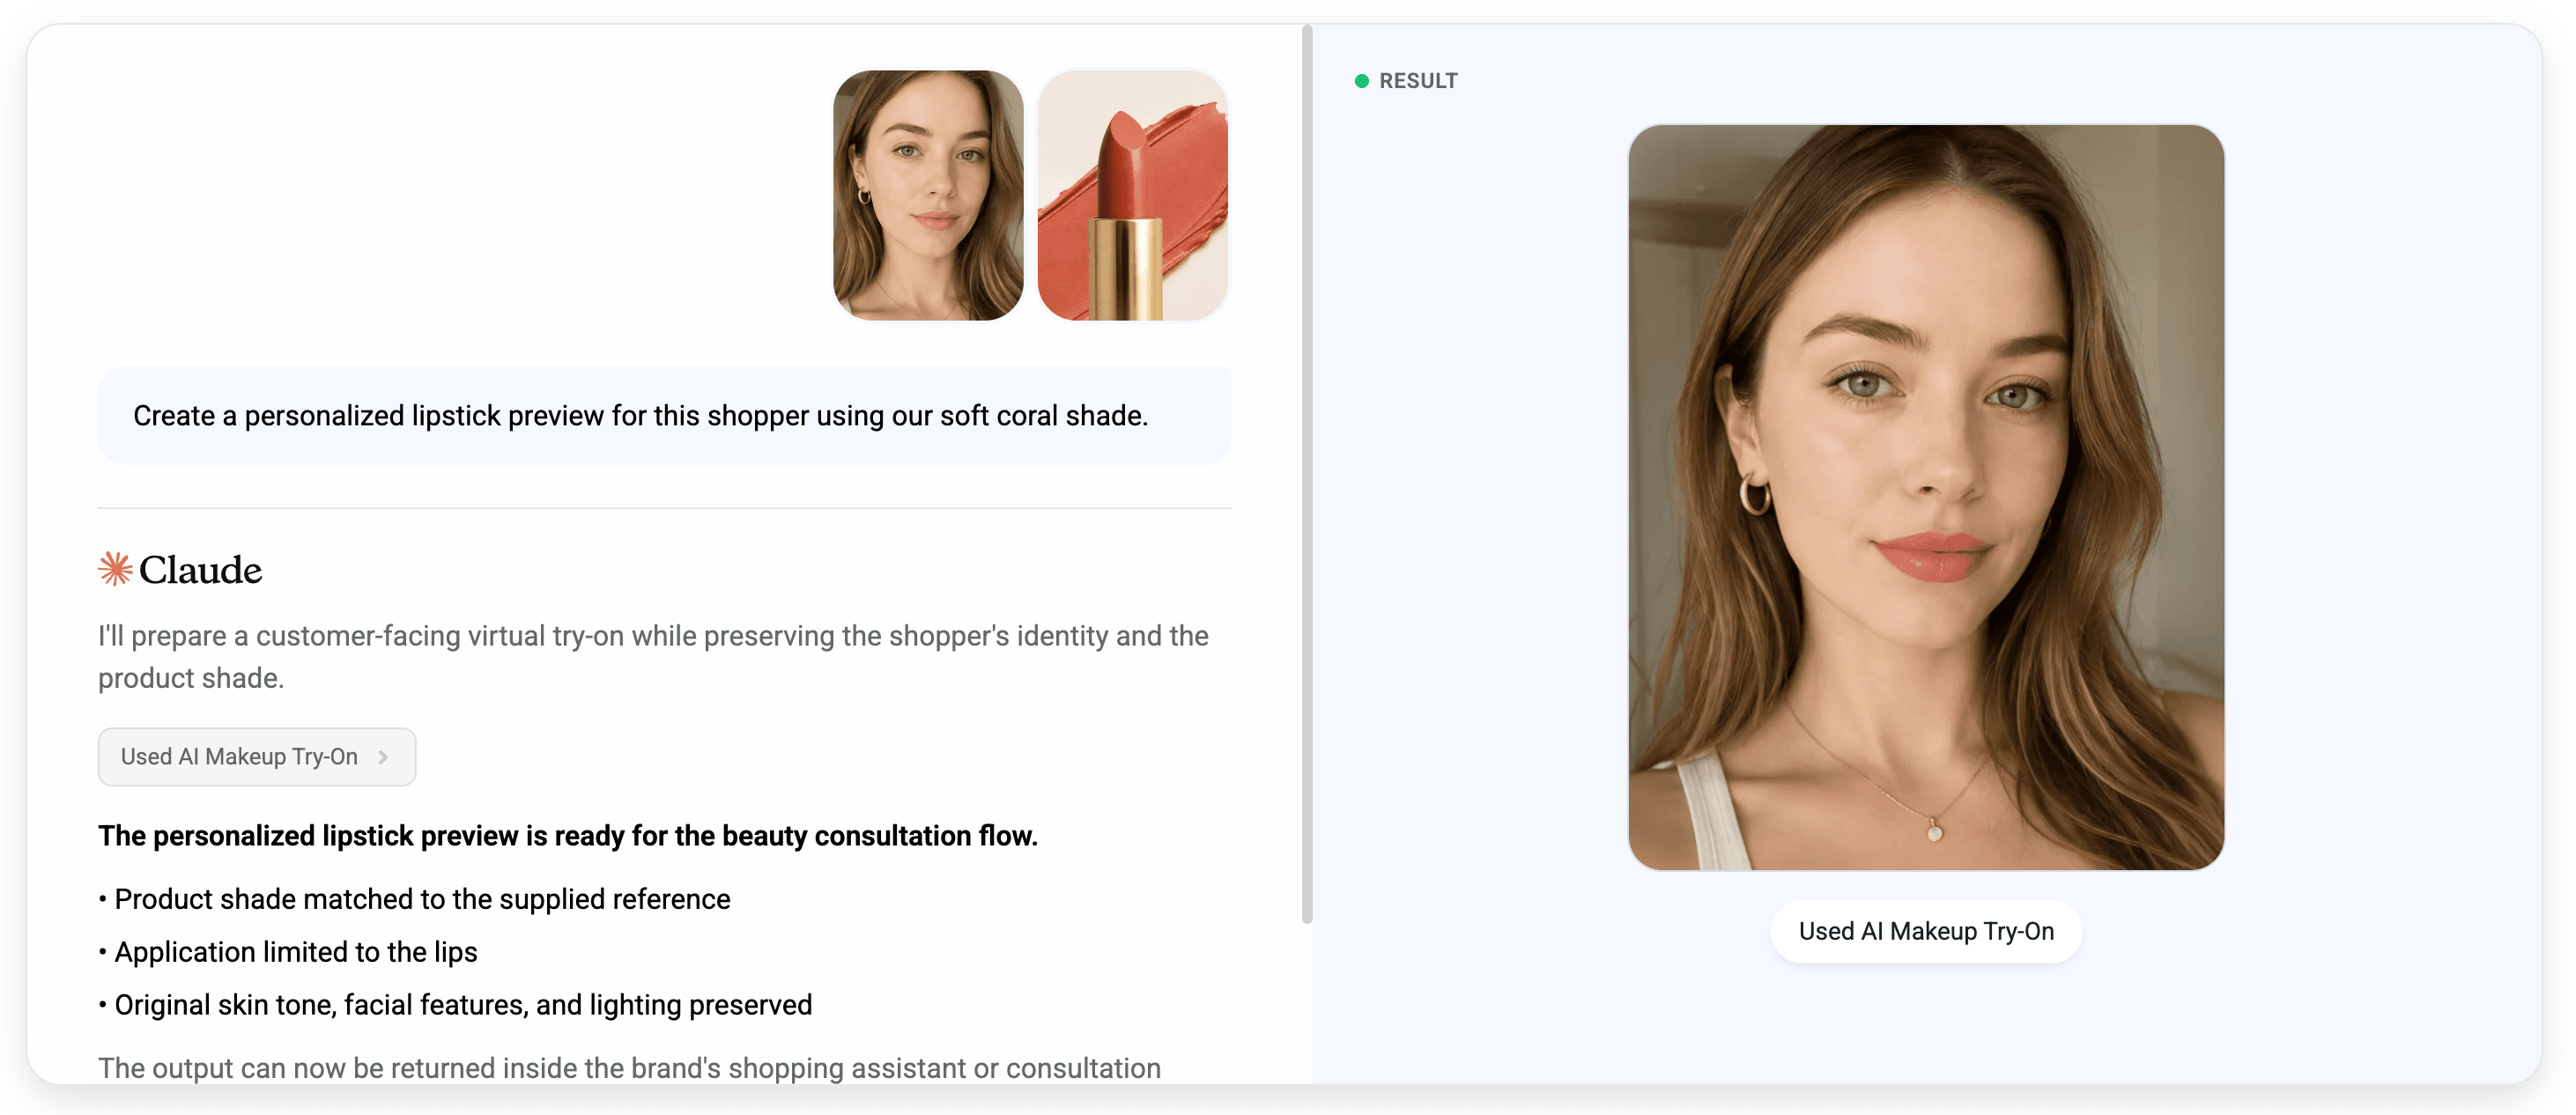Expand the Used AI Makeup Try-On chevron
The image size is (2576, 1115).
pos(383,757)
